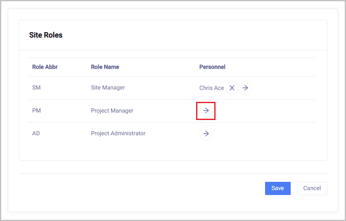Select the PM abbreviation cell
This screenshot has height=221, width=346.
pos(36,110)
